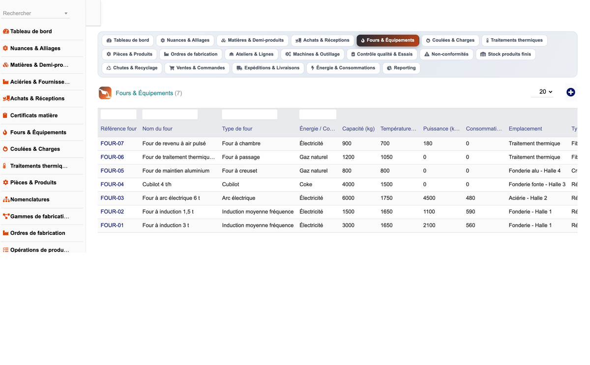The height and width of the screenshot is (365, 590).
Task: Open the Ventes & Commandes tab
Action: (x=197, y=68)
